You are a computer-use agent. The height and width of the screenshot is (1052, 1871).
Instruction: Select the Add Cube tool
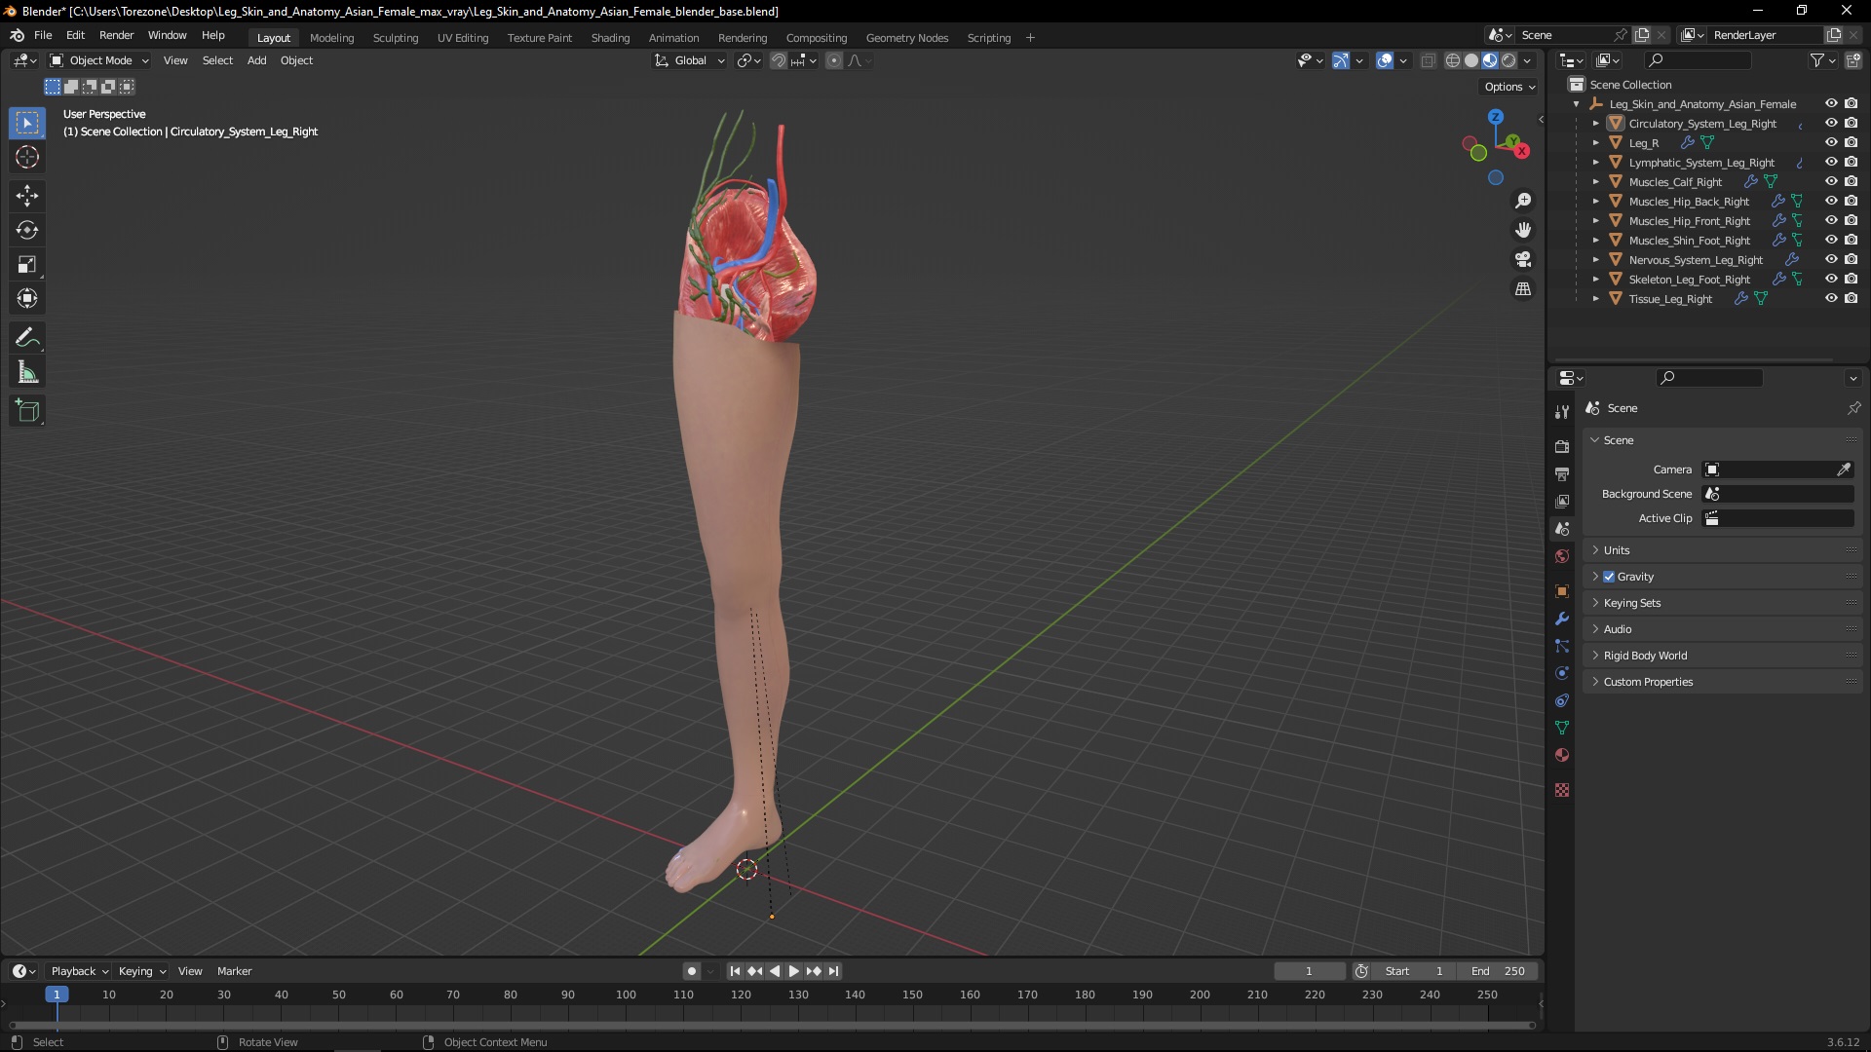tap(27, 411)
